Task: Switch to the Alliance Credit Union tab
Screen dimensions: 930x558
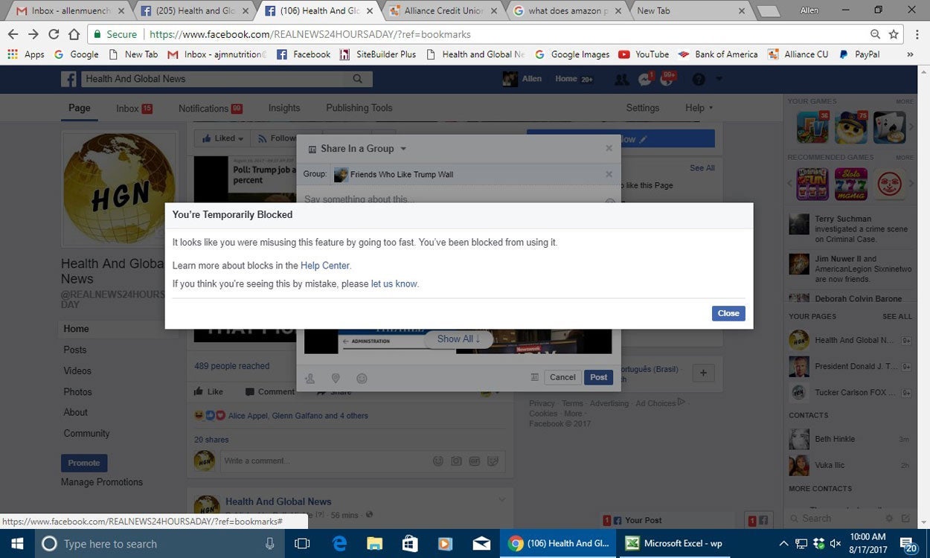Action: [443, 11]
